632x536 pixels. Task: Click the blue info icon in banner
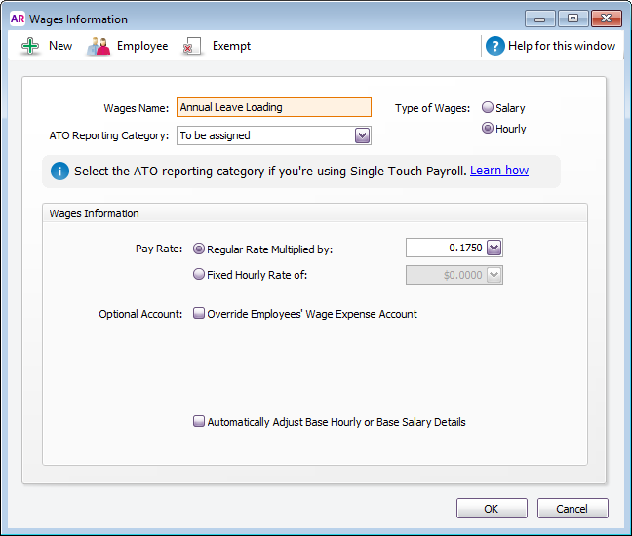[60, 171]
